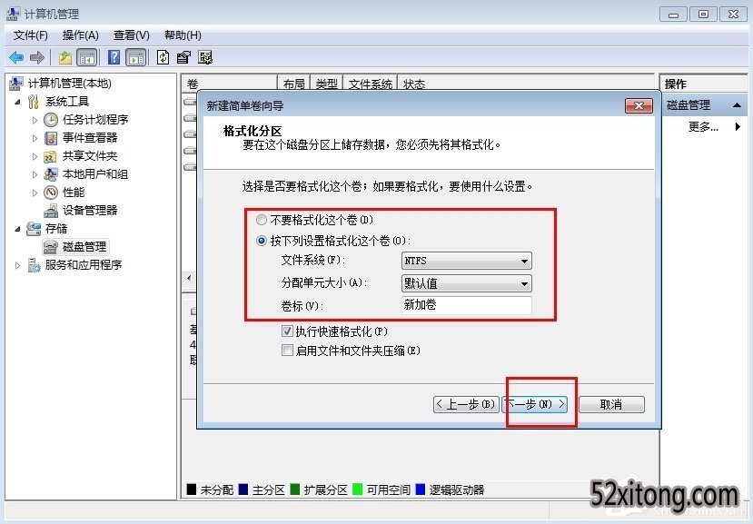Click the 设备管理器 icon
This screenshot has width=753, height=524.
pyautogui.click(x=51, y=211)
